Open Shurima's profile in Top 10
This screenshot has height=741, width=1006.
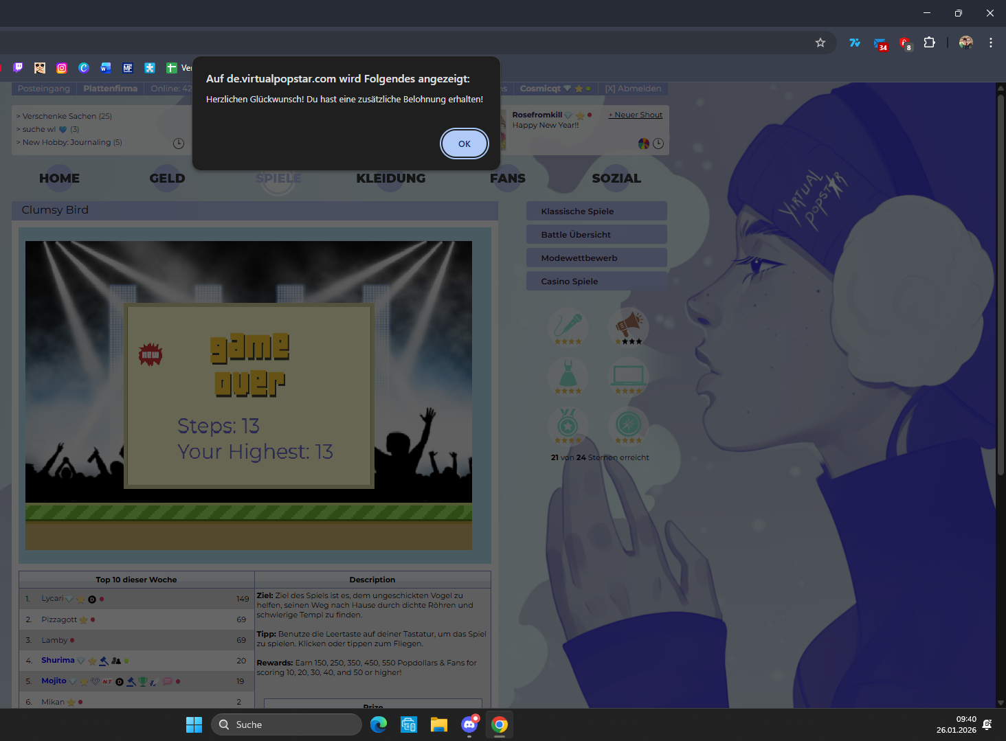point(58,660)
